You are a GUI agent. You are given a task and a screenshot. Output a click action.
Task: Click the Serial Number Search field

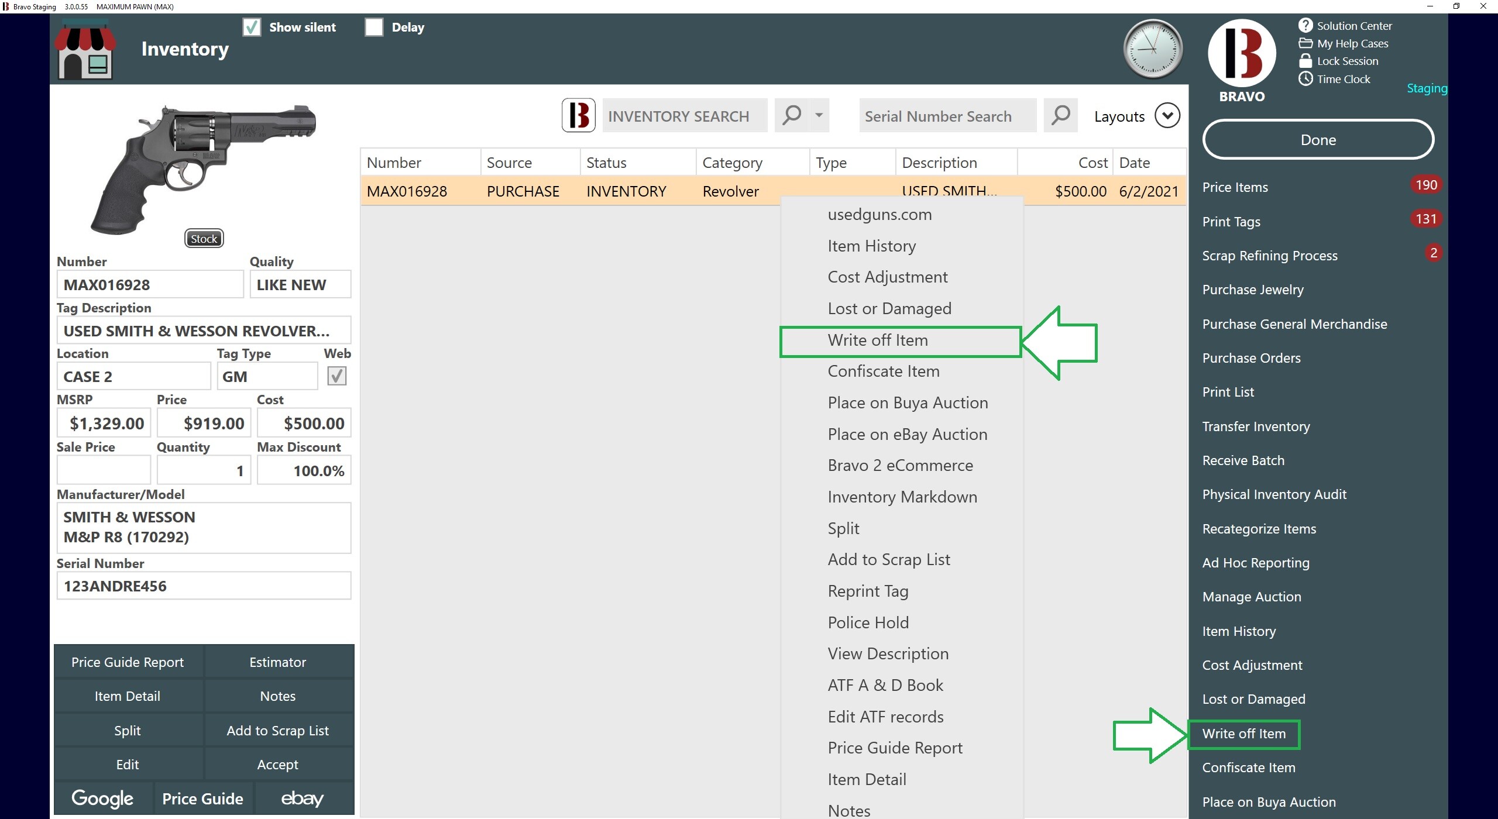tap(947, 115)
